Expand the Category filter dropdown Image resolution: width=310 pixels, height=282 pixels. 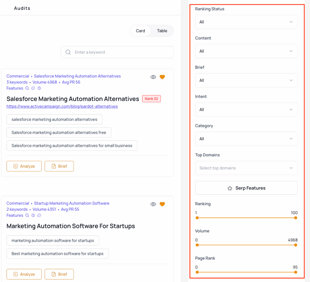click(246, 139)
